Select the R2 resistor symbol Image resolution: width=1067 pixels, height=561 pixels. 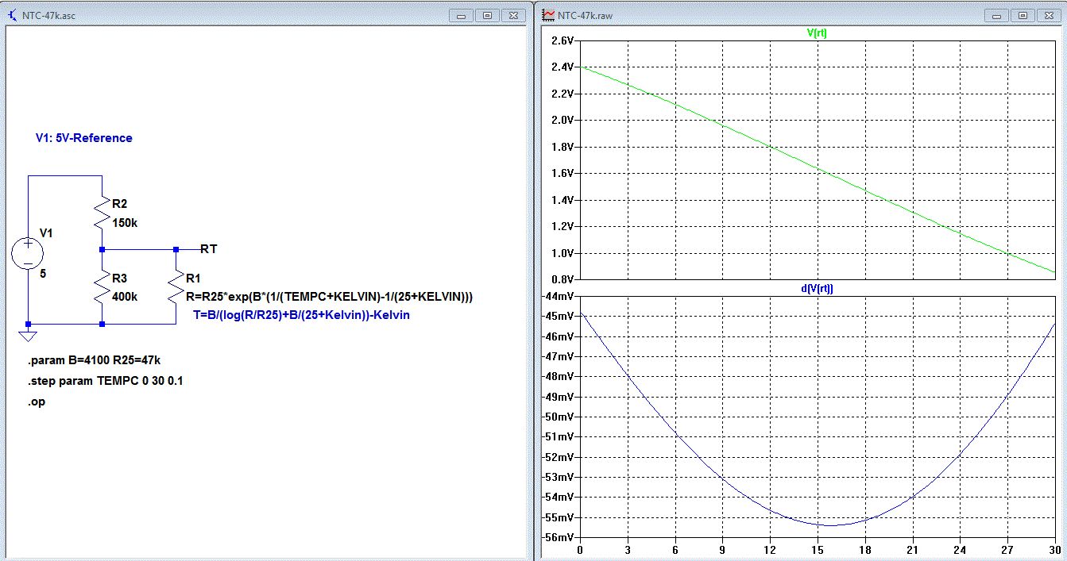coord(102,213)
